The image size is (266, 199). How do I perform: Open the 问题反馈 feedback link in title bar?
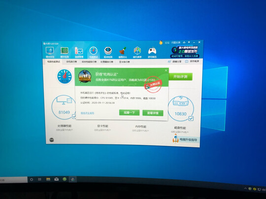[x=176, y=42]
